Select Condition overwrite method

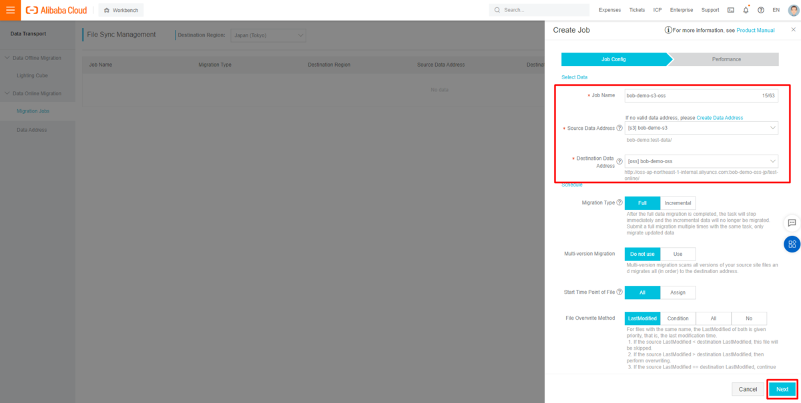[x=678, y=318]
